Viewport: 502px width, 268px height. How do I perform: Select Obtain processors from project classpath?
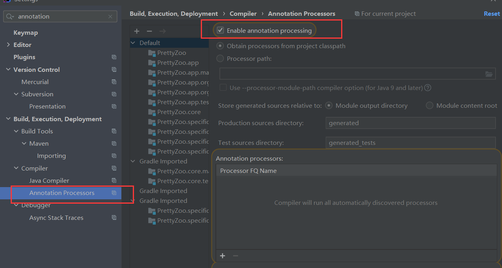220,46
